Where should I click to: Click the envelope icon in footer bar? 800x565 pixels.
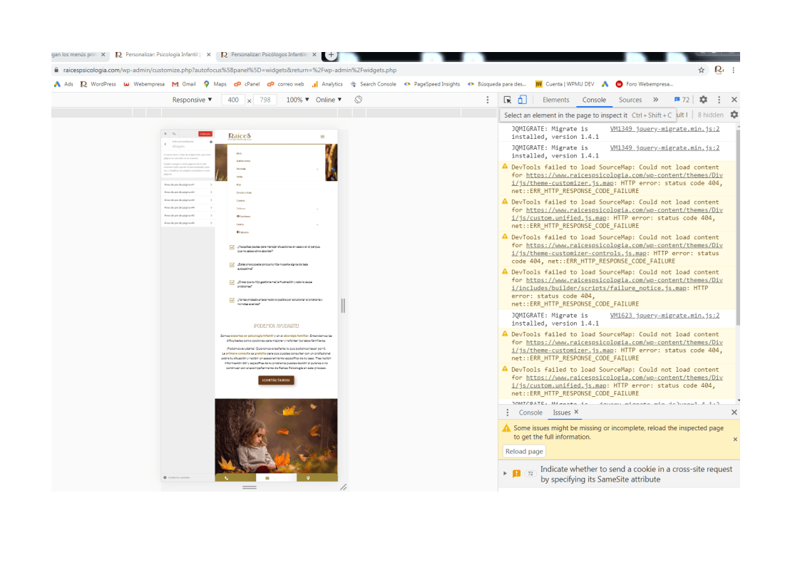267,478
